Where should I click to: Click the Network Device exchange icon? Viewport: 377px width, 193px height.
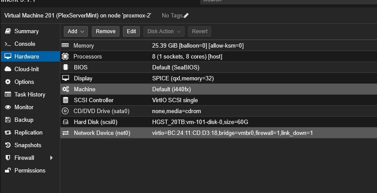click(66, 133)
